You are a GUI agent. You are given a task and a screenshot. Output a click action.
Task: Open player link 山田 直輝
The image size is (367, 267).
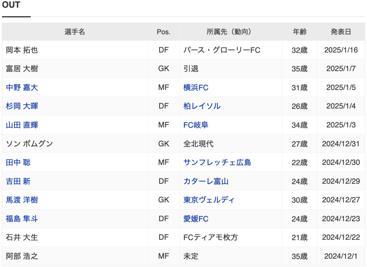click(x=22, y=125)
